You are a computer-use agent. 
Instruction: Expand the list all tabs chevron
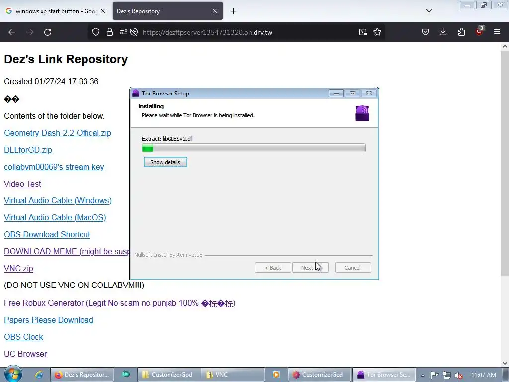(x=429, y=11)
